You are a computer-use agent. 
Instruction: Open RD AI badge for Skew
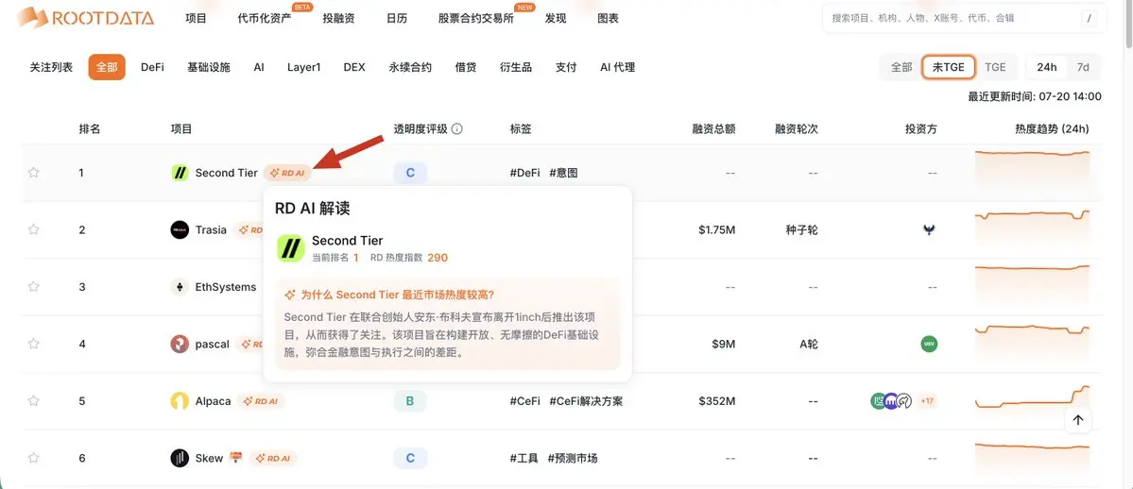click(273, 458)
